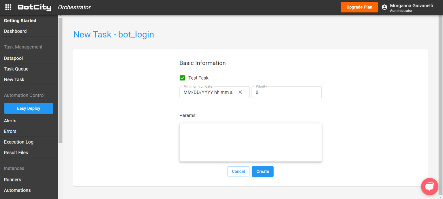Open the Task Queue page
The image size is (443, 199).
pos(16,69)
